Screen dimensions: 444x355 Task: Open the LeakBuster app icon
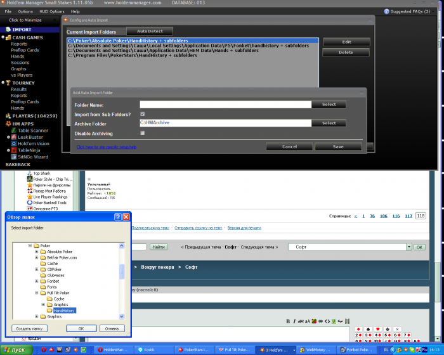[13, 137]
